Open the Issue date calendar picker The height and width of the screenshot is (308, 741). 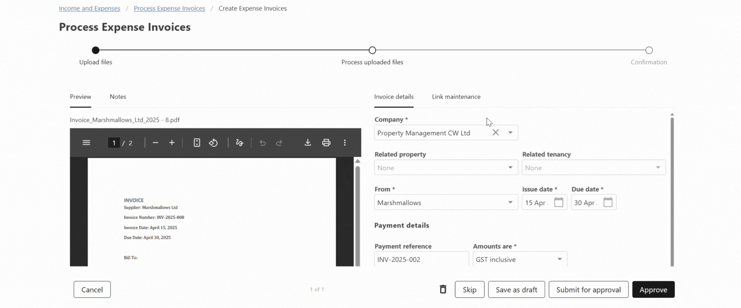point(558,203)
